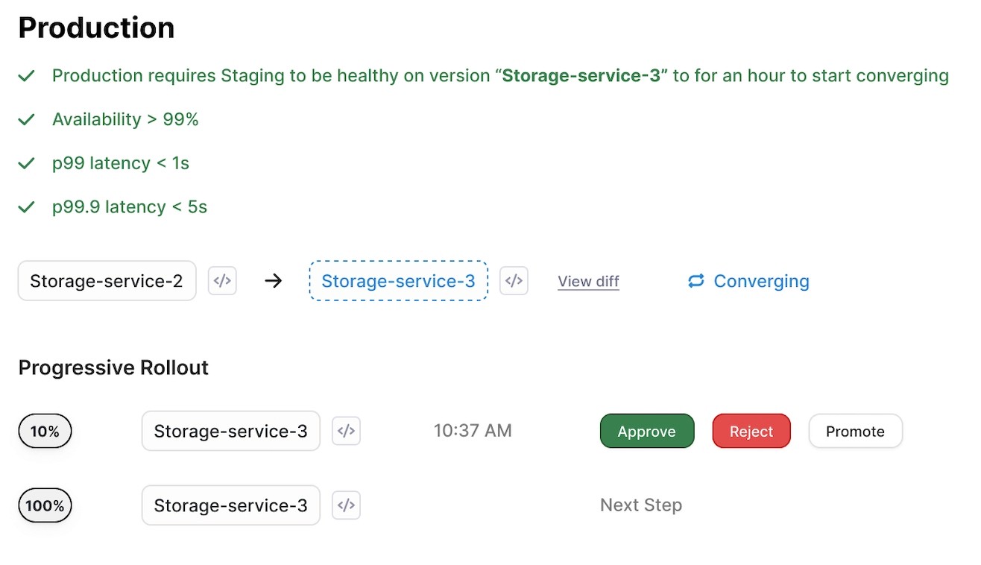
Task: Open code icon in the 100% rollout row
Action: coord(346,505)
